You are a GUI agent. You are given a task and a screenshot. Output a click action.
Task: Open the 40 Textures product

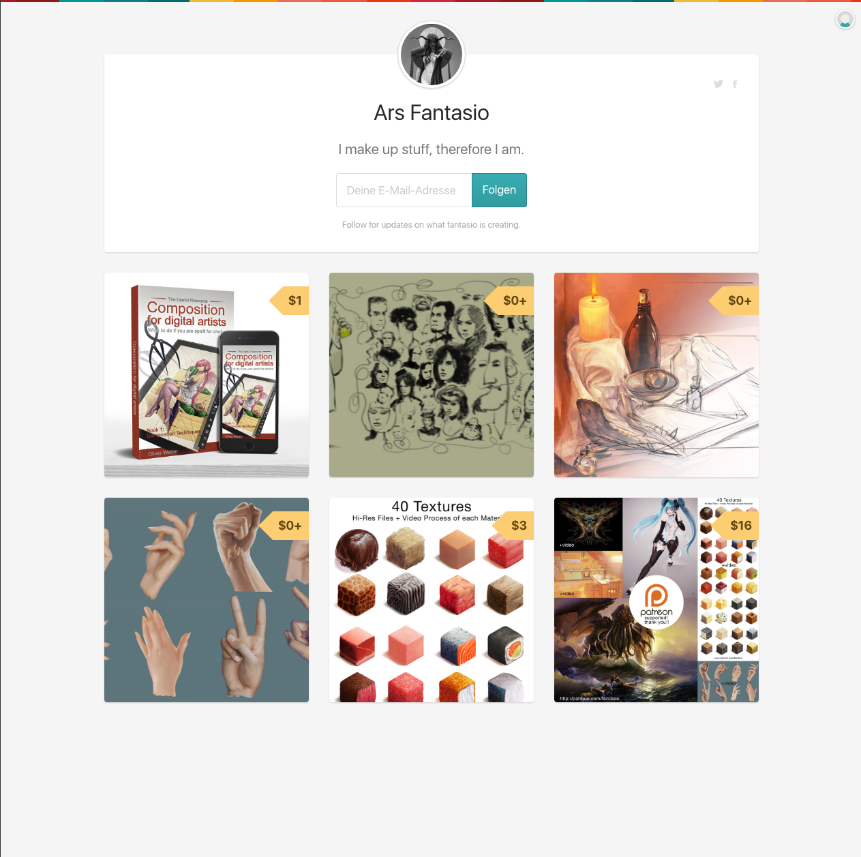432,600
